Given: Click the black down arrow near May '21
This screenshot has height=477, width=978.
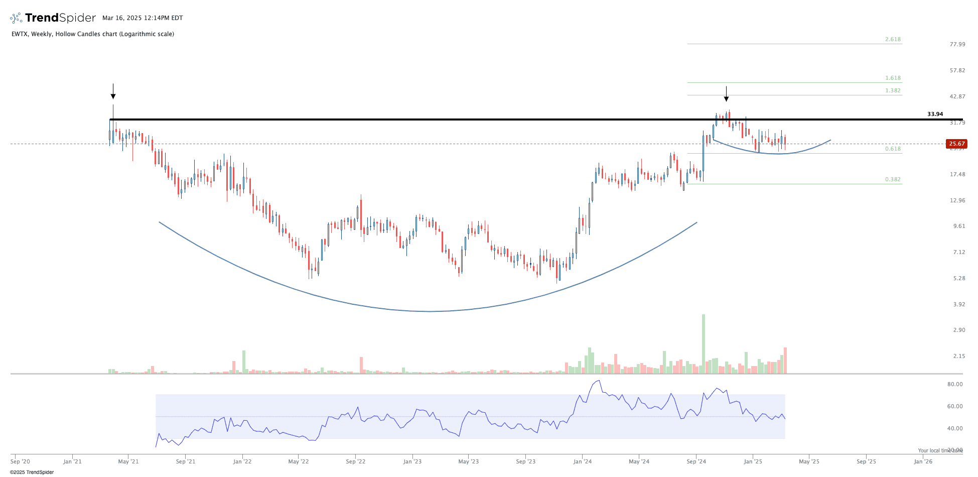Looking at the screenshot, I should (x=113, y=91).
